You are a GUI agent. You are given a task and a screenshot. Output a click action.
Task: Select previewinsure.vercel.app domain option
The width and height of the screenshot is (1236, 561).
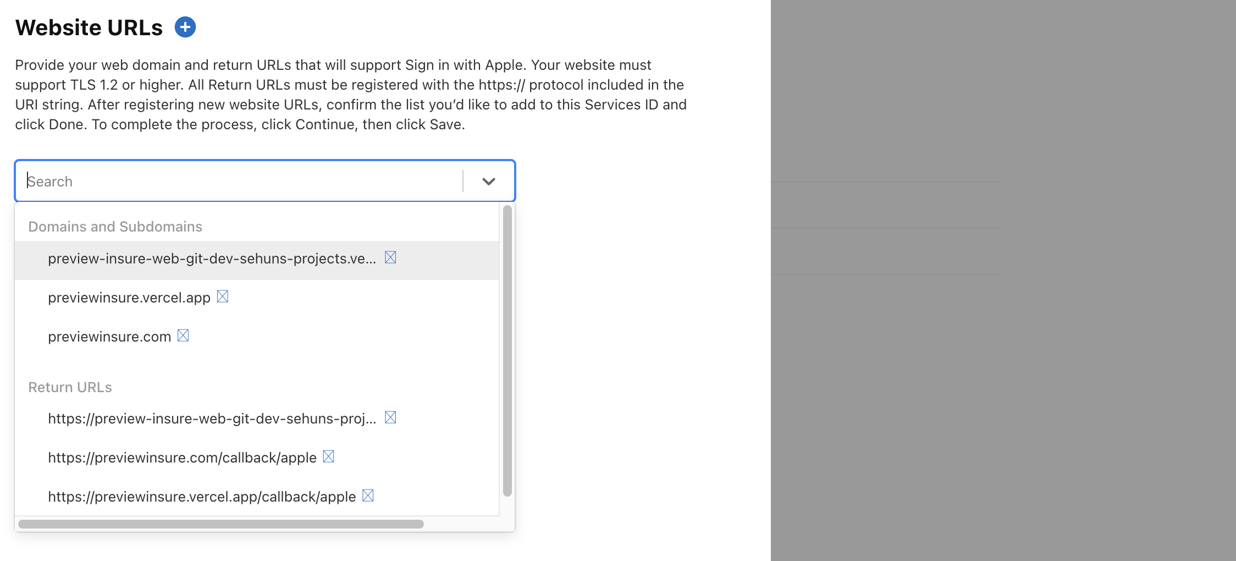coord(257,299)
